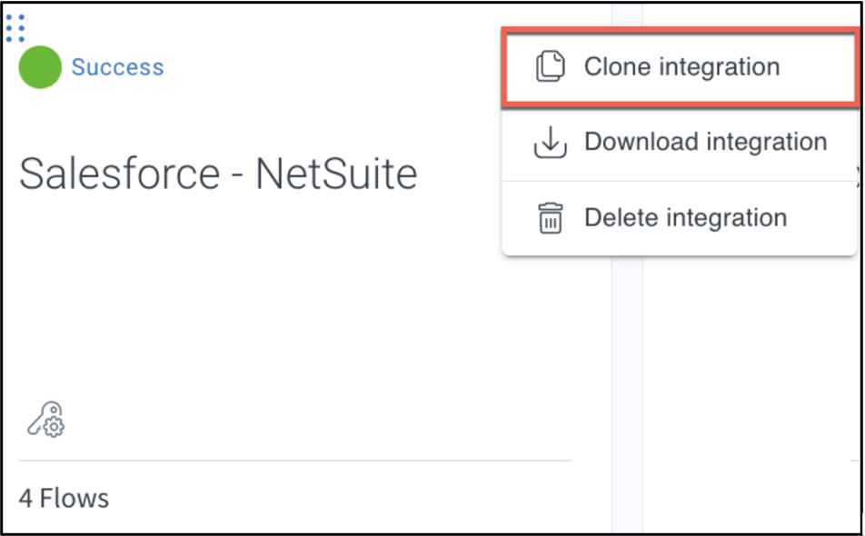Click the green status circle
The image size is (865, 536).
click(40, 67)
